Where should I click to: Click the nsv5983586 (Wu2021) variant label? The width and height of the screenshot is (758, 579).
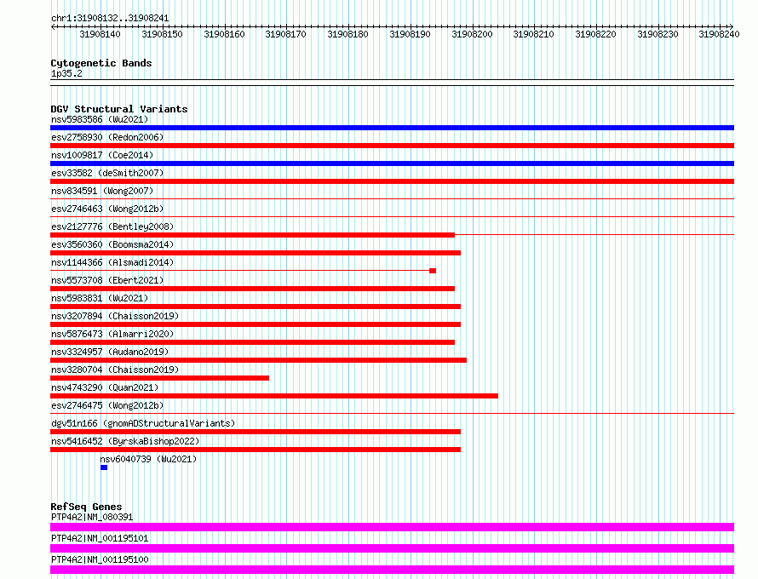coord(100,119)
